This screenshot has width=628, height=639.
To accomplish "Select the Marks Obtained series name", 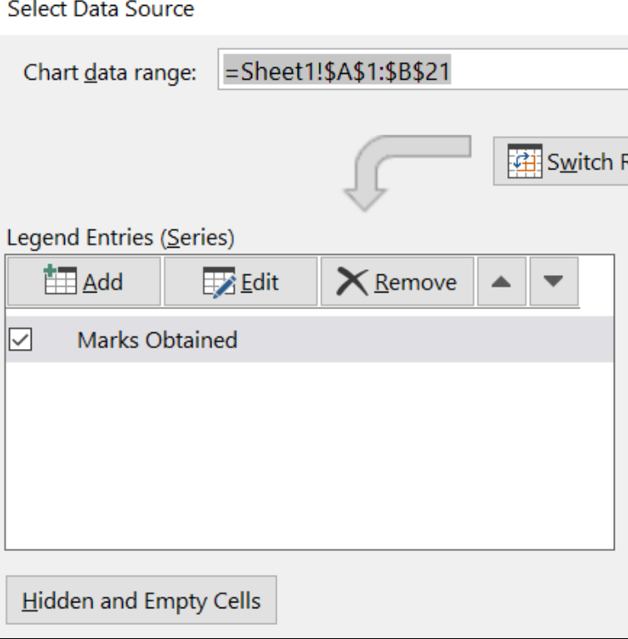I will click(x=157, y=340).
